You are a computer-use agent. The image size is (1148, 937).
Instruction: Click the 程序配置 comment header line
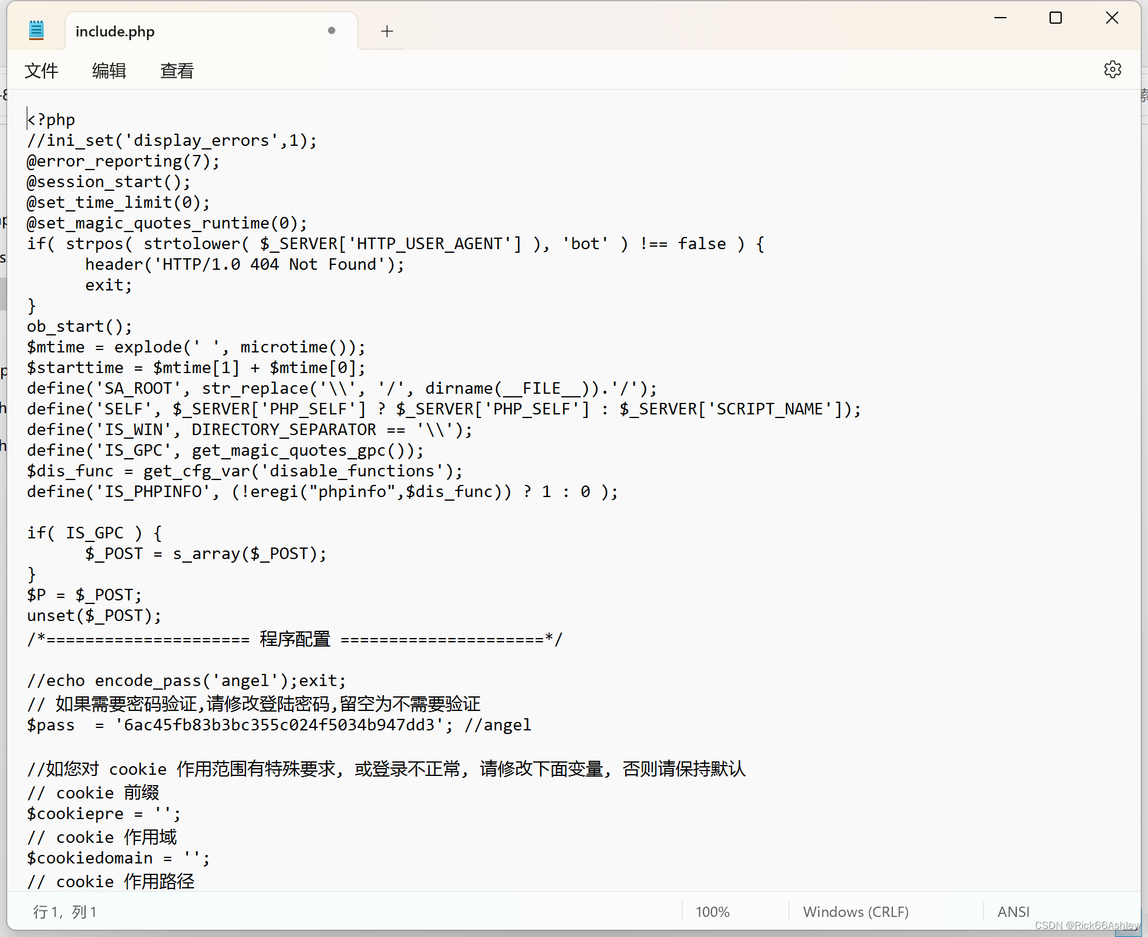[x=295, y=639]
